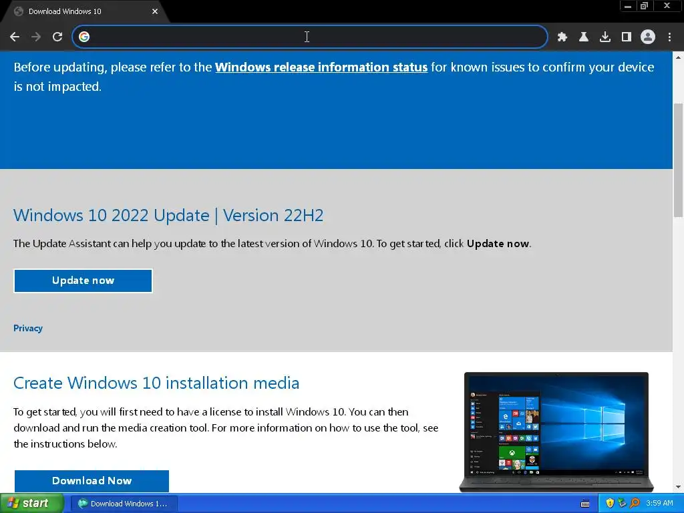Click the Download Now button
The image size is (684, 513).
[x=92, y=481]
